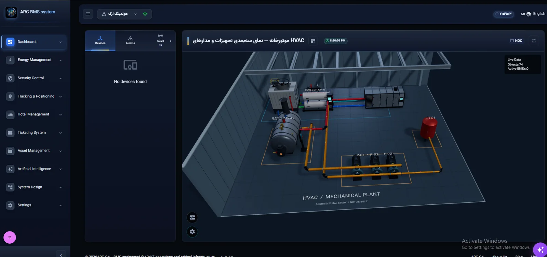Click the pump P-02 label in scene
The height and width of the screenshot is (257, 547).
click(374, 155)
